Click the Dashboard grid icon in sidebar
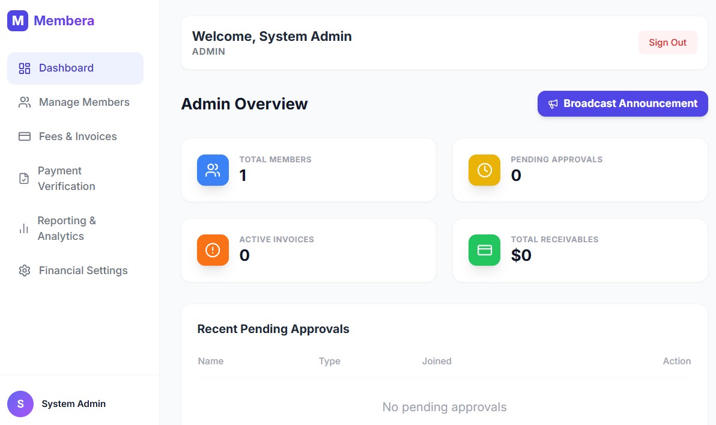 pos(25,69)
